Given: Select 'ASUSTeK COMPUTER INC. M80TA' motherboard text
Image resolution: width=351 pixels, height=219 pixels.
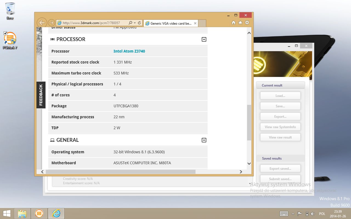Looking at the screenshot, I should click(x=142, y=163).
